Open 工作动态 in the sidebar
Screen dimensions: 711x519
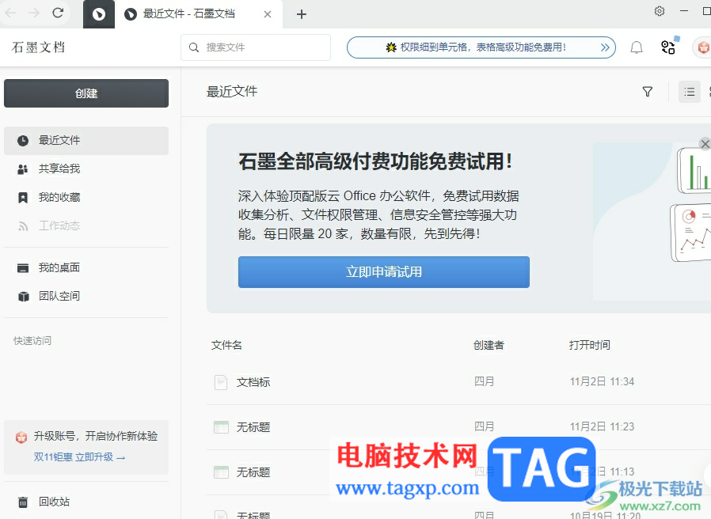pyautogui.click(x=86, y=225)
